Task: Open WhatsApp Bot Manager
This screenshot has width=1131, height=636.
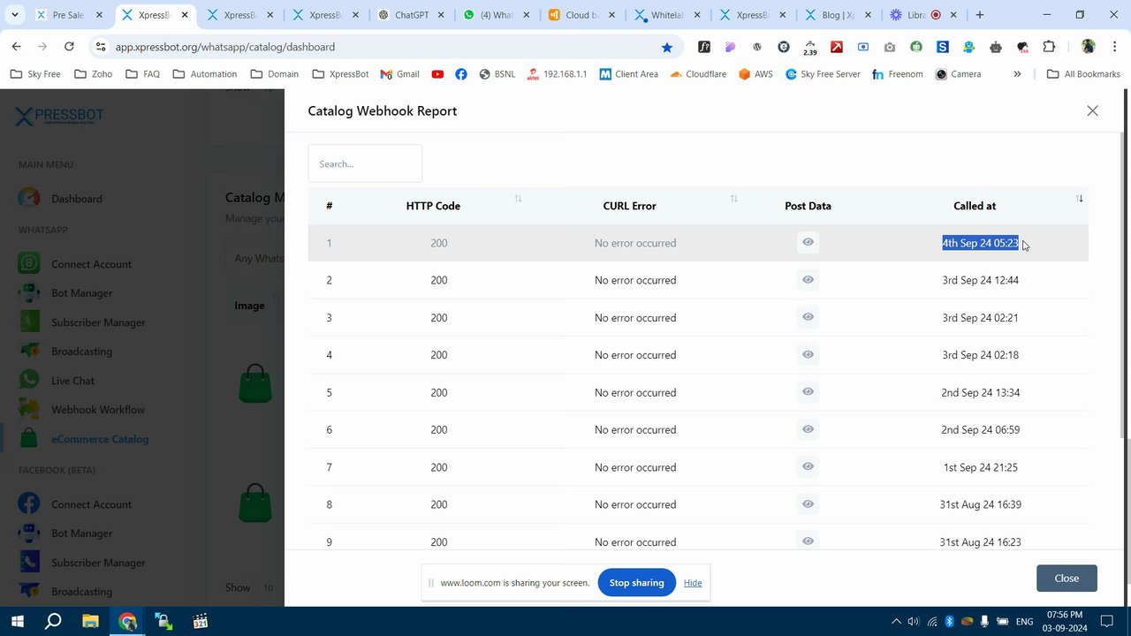Action: click(81, 293)
